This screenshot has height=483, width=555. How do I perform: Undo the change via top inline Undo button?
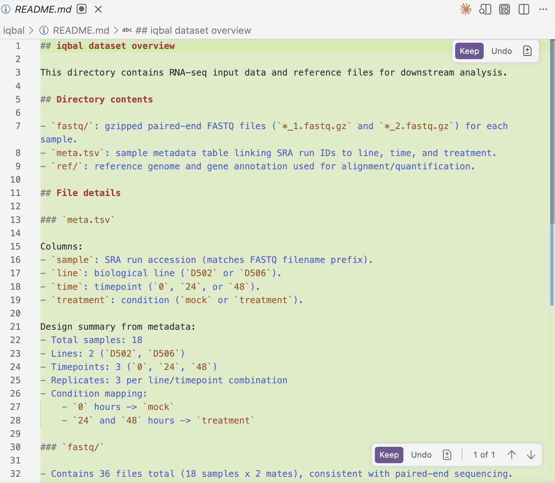(501, 51)
